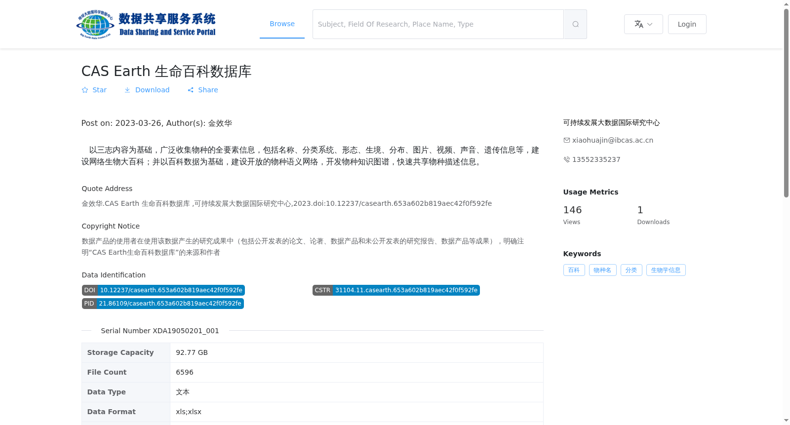Focus the subject search input field
This screenshot has height=425, width=790.
click(438, 24)
